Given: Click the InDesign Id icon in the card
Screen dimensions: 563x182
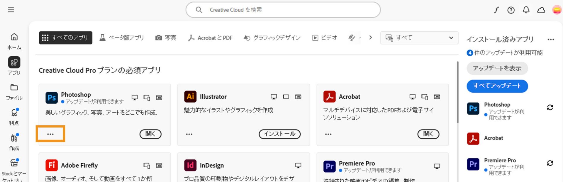Looking at the screenshot, I should (190, 165).
